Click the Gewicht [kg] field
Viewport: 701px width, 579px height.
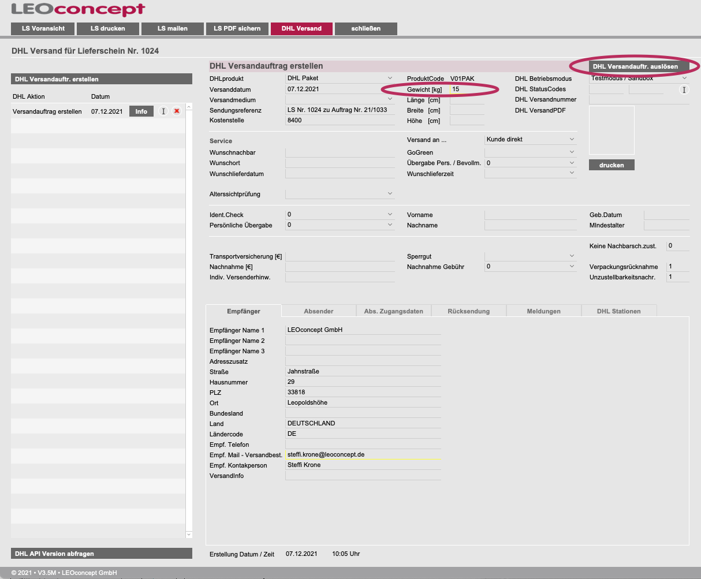[467, 89]
